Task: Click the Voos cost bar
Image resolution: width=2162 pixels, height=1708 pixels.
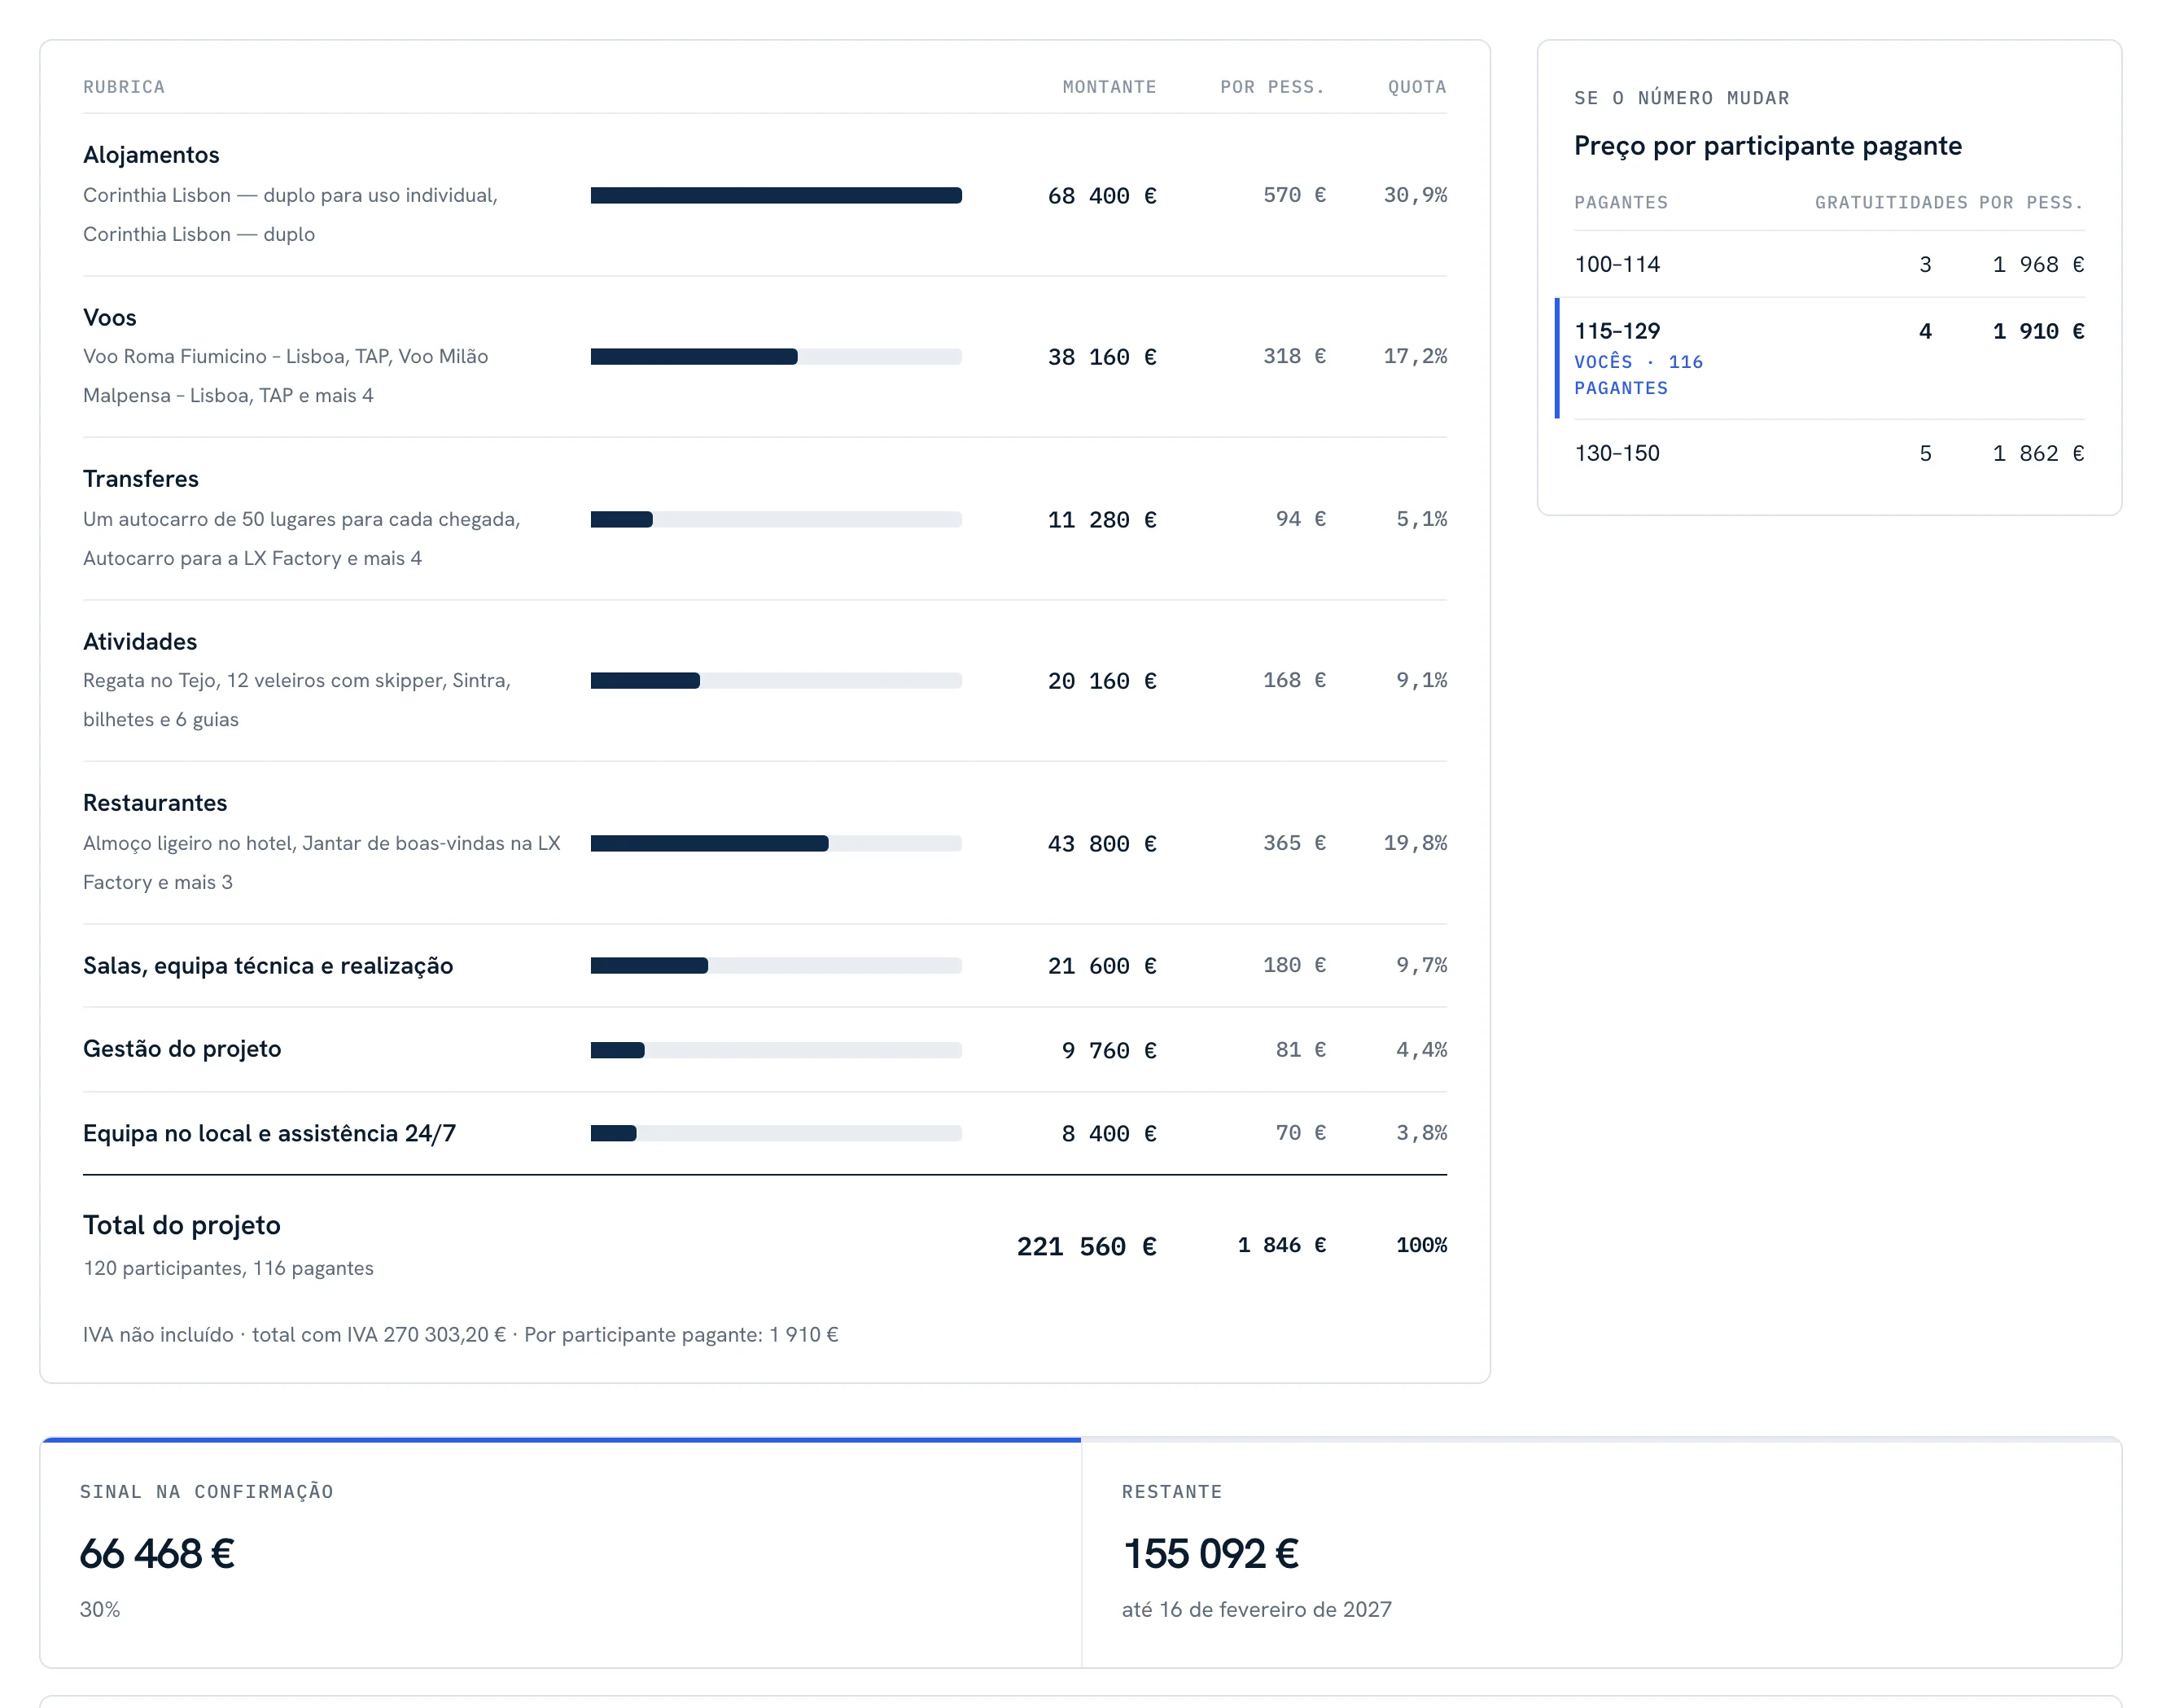Action: click(776, 357)
